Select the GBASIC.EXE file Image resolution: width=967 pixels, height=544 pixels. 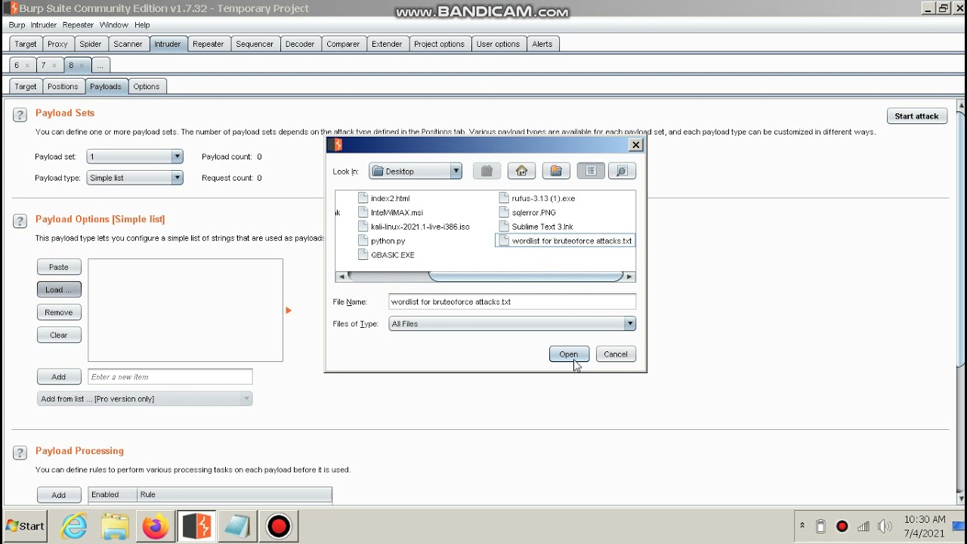pyautogui.click(x=386, y=255)
